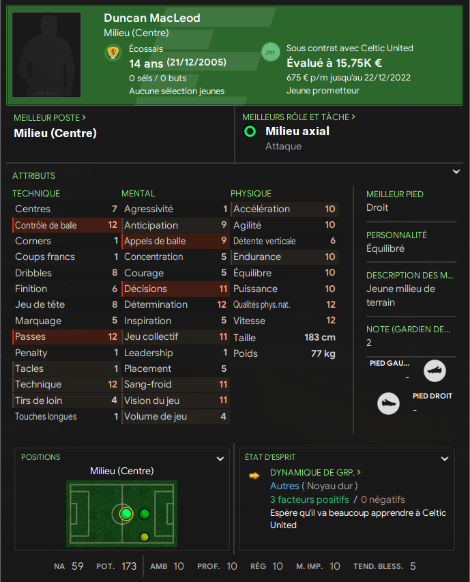Click the Pied Gauche boot icon
Screen dimensions: 470x582
(x=435, y=372)
